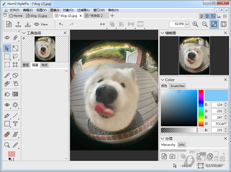
Task: Select the gradient pattern tool
Action: tap(15, 94)
